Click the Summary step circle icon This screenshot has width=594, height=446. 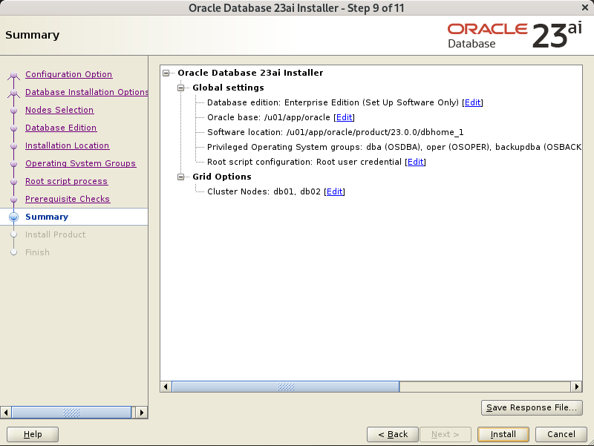(x=13, y=217)
